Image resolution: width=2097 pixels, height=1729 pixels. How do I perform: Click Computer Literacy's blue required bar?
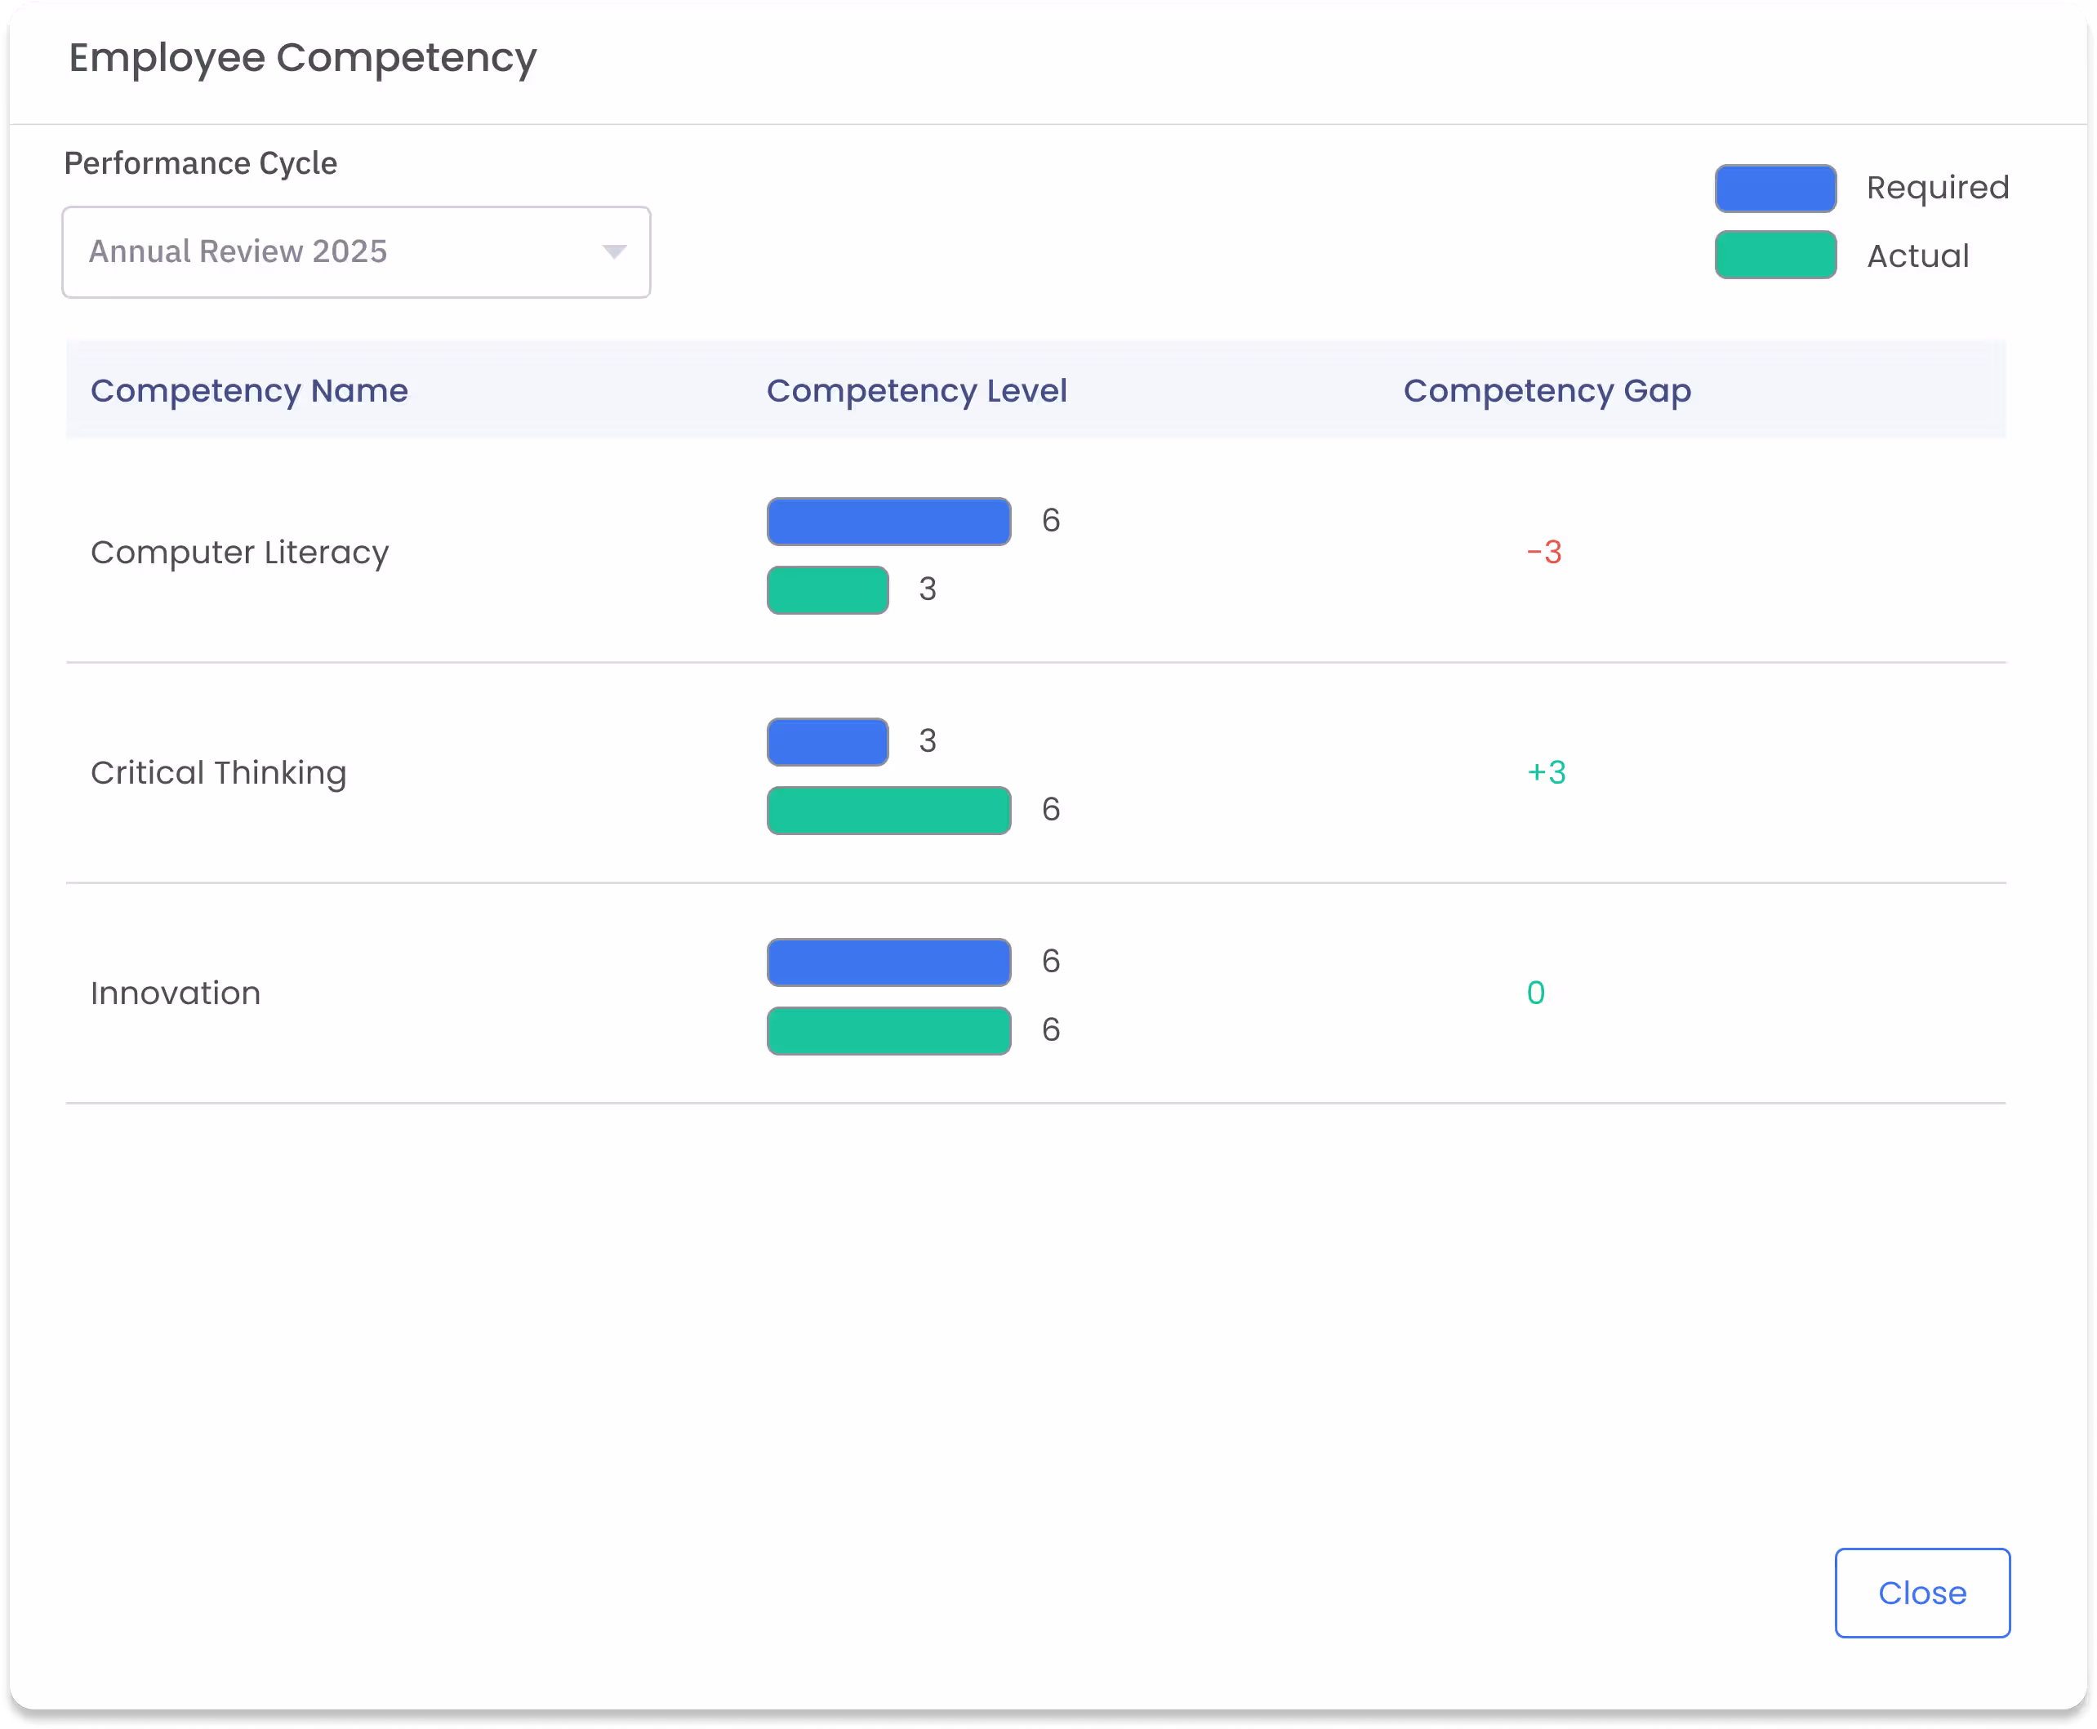888,522
